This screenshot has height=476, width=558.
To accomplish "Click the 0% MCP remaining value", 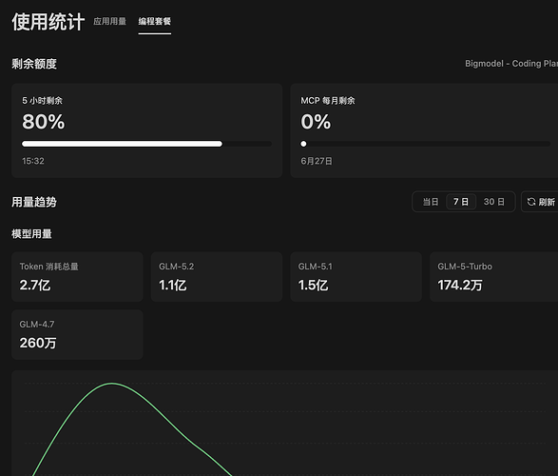I will (316, 122).
